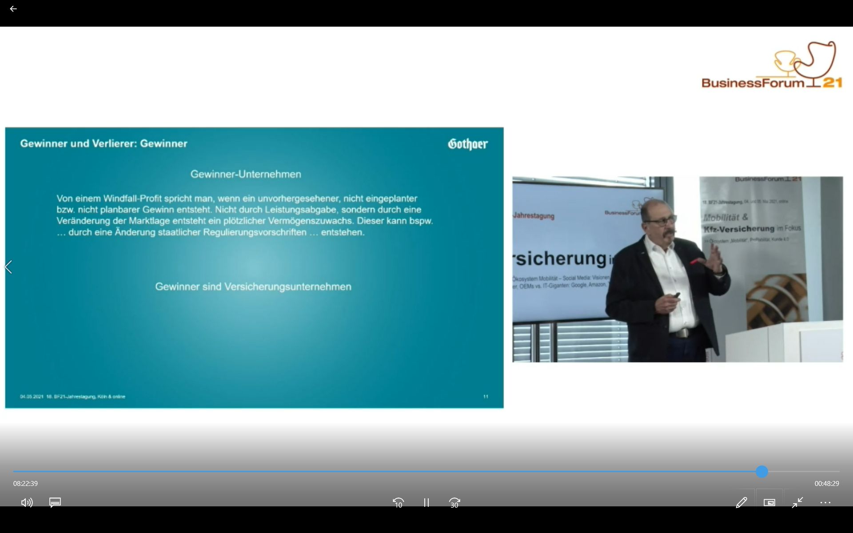Open the subtitles and captions menu
The height and width of the screenshot is (533, 853).
click(55, 502)
